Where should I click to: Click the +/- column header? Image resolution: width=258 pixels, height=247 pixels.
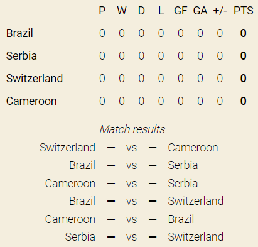point(220,11)
